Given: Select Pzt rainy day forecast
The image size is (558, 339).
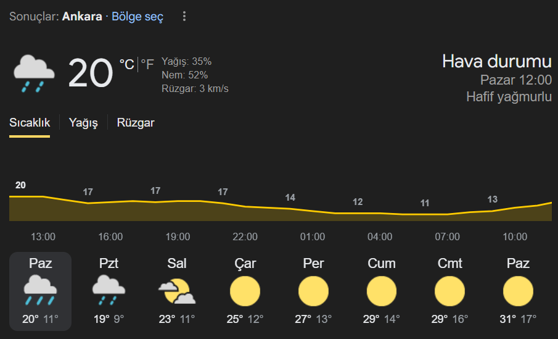Looking at the screenshot, I should [x=109, y=291].
